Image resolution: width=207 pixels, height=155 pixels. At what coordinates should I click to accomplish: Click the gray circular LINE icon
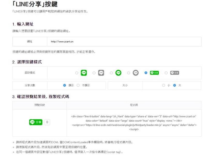[136, 73]
